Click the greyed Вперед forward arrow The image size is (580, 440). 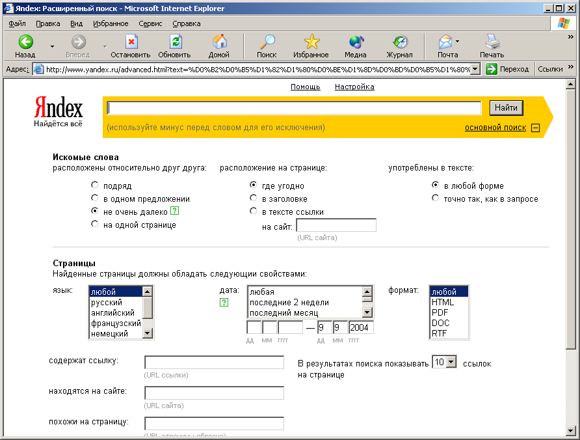click(78, 46)
